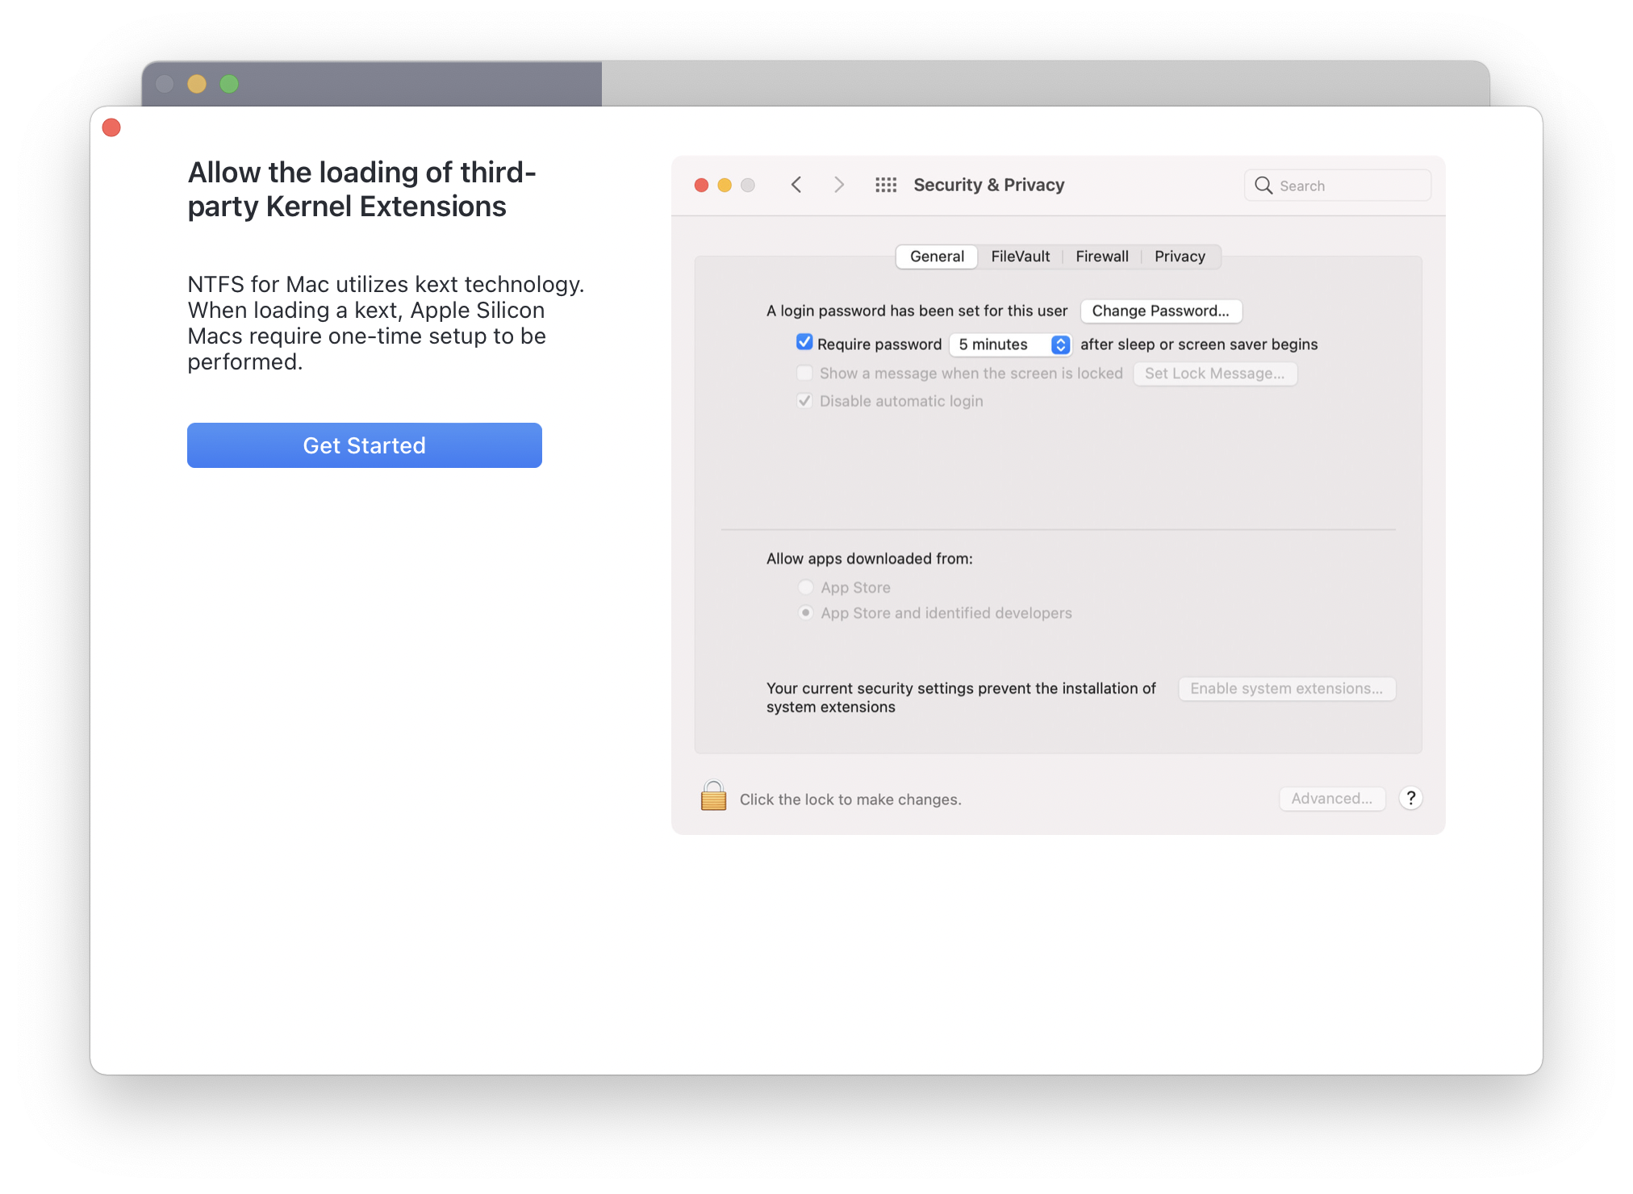Click the yellow minimize button in preferences window
The height and width of the screenshot is (1194, 1633).
point(725,185)
